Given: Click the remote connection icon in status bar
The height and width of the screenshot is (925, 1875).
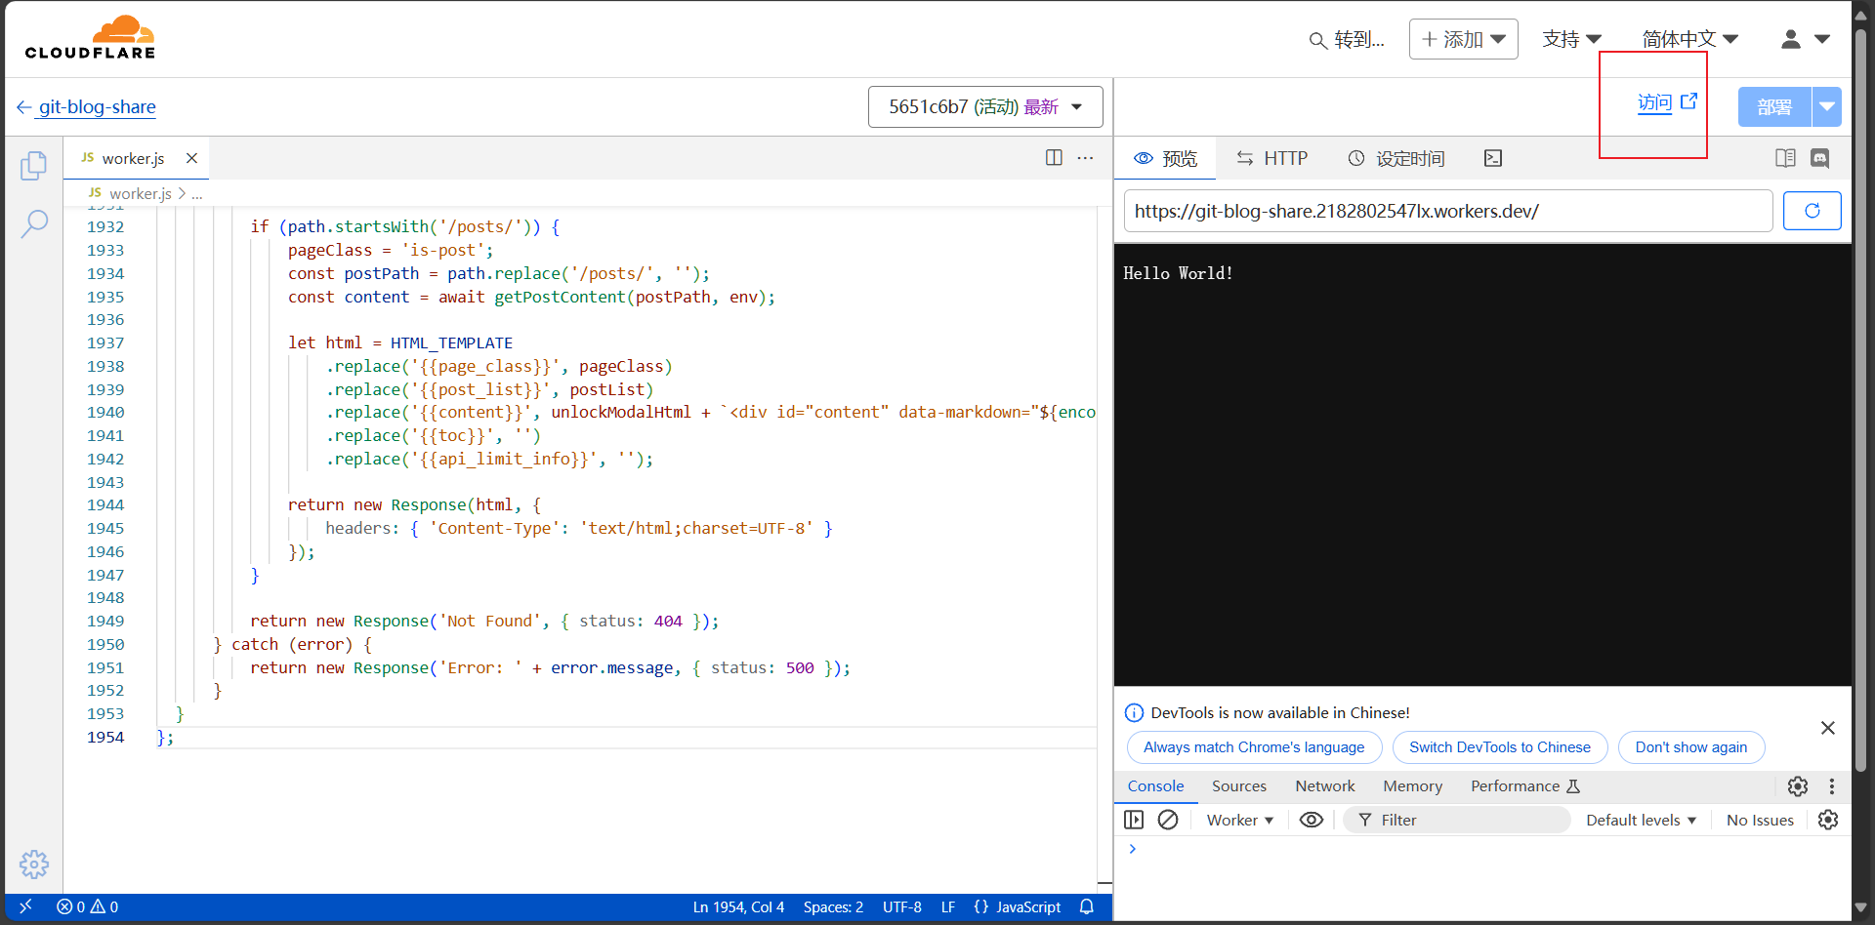Looking at the screenshot, I should pyautogui.click(x=25, y=906).
